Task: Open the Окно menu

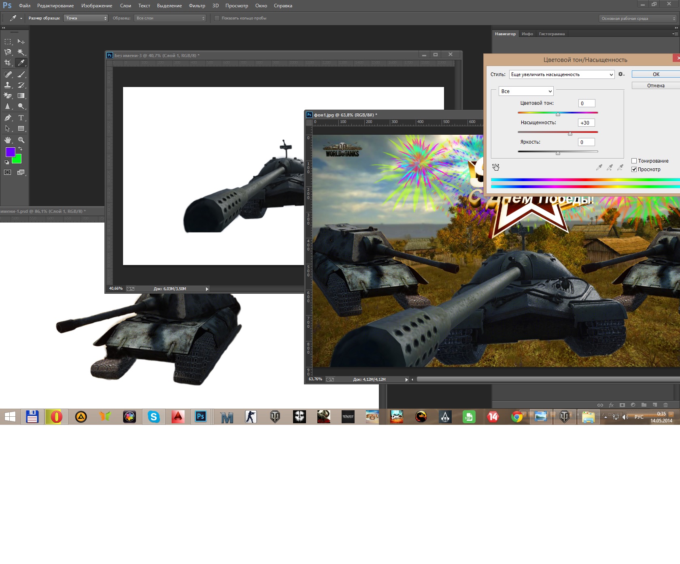Action: (261, 6)
